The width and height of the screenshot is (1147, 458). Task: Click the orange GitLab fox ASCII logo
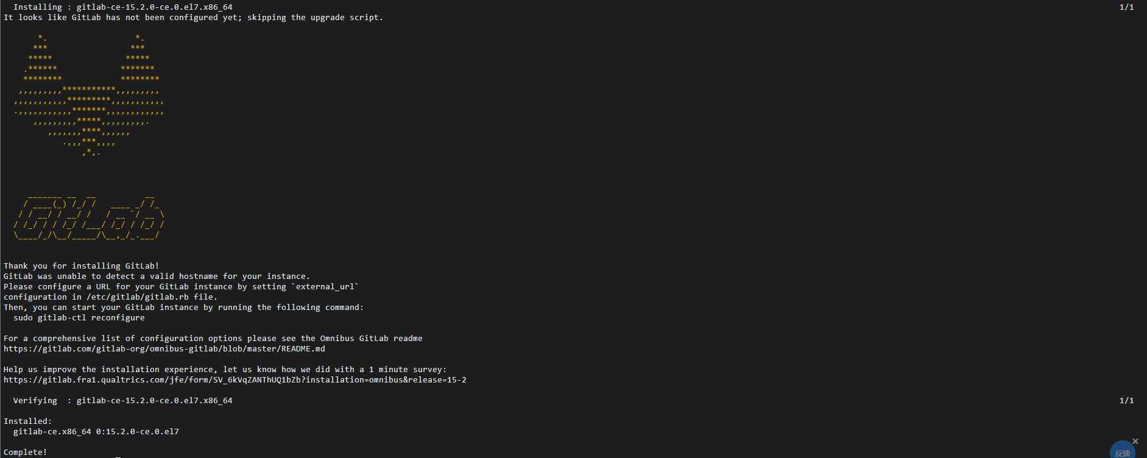pyautogui.click(x=89, y=94)
